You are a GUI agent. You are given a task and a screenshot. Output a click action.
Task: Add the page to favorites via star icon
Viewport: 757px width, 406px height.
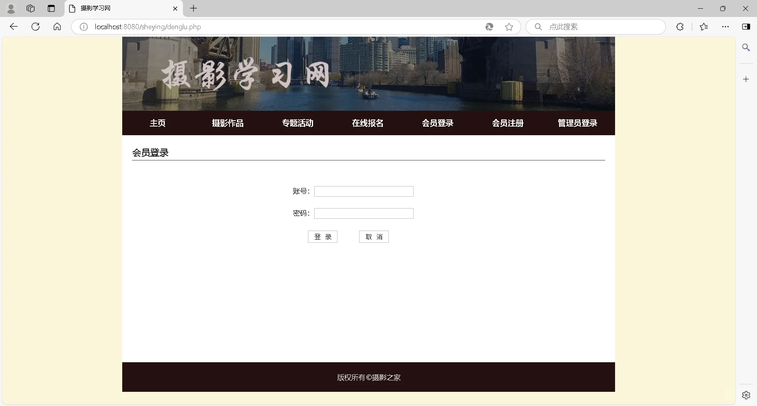[509, 27]
